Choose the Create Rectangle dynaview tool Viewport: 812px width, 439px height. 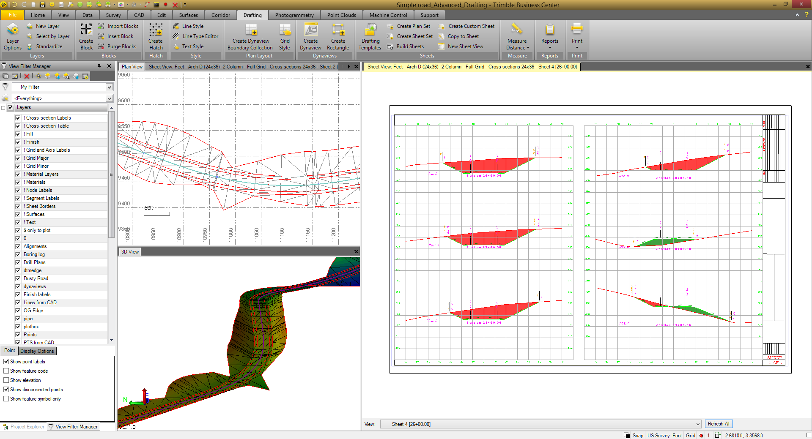pos(338,36)
